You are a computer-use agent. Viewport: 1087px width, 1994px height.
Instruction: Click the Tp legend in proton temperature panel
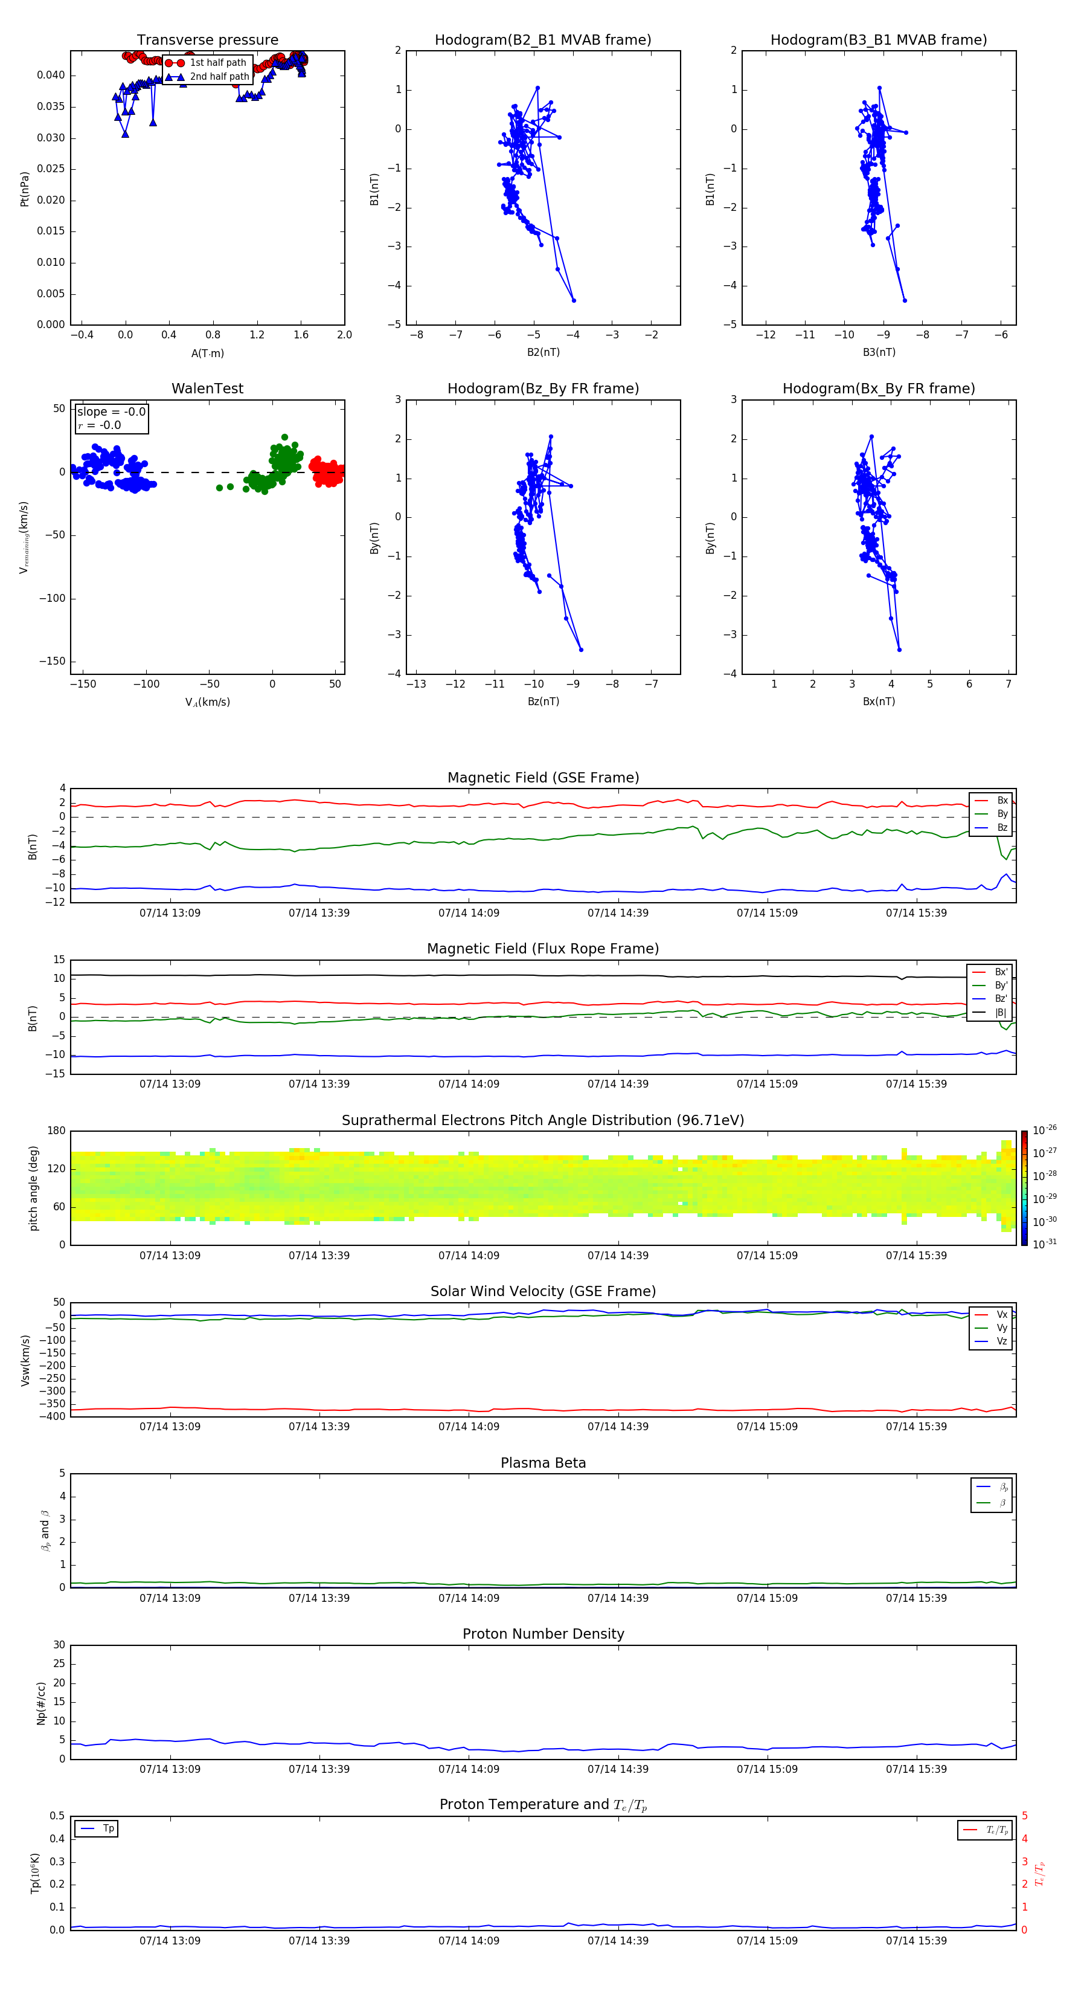(97, 1828)
